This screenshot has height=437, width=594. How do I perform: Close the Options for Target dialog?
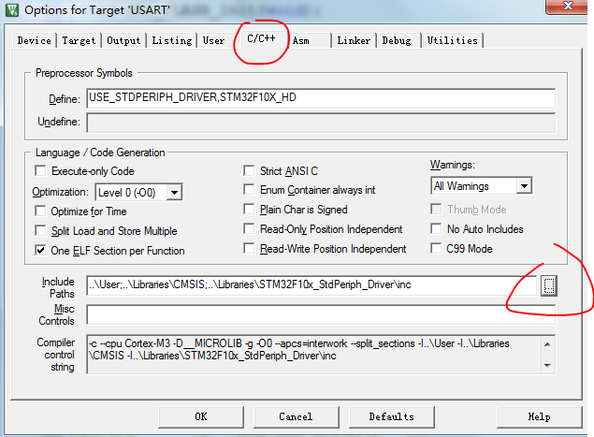pos(567,6)
